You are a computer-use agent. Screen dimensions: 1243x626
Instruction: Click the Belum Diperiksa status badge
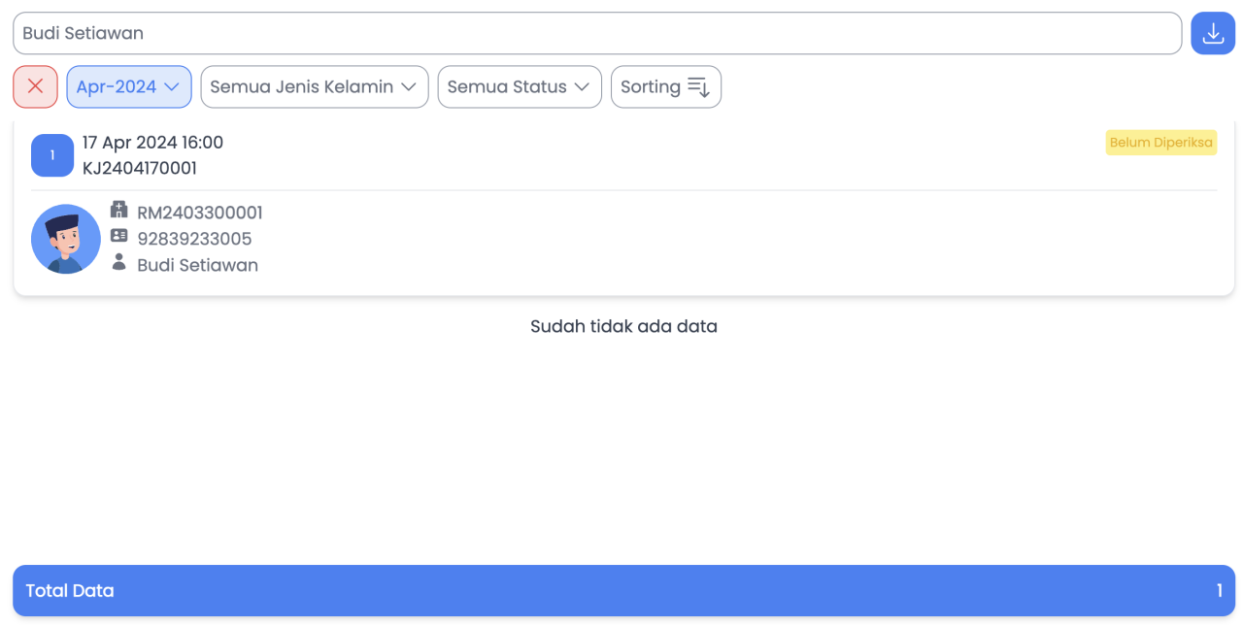pyautogui.click(x=1160, y=143)
